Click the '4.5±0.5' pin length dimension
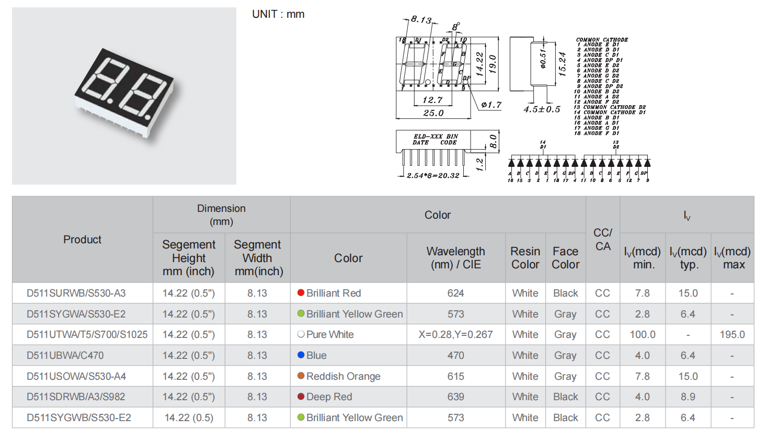Screen dimensions: 766x441 542,109
